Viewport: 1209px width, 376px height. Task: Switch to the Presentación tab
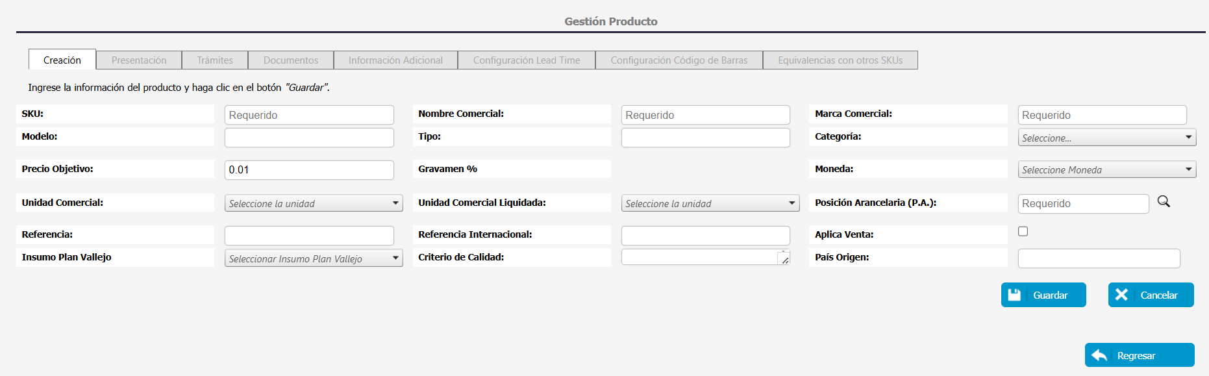coord(139,60)
